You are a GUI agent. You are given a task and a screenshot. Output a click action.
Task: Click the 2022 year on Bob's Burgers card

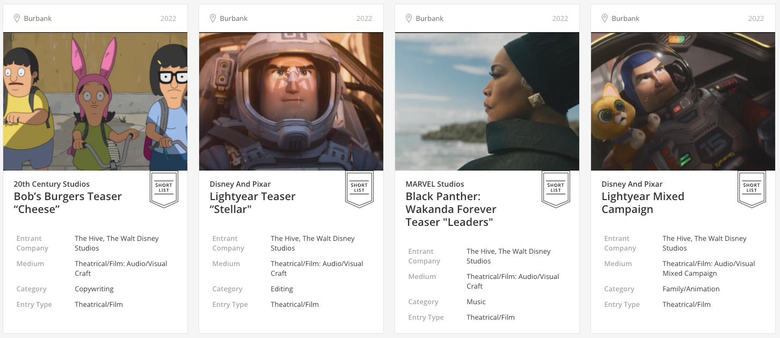click(x=168, y=18)
